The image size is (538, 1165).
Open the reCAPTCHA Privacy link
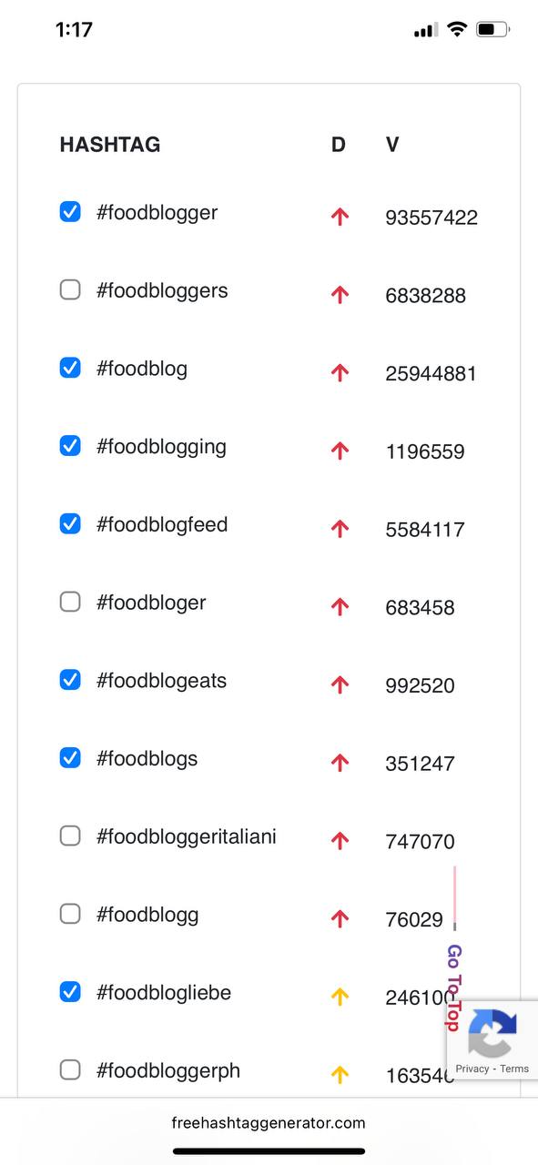point(472,1069)
